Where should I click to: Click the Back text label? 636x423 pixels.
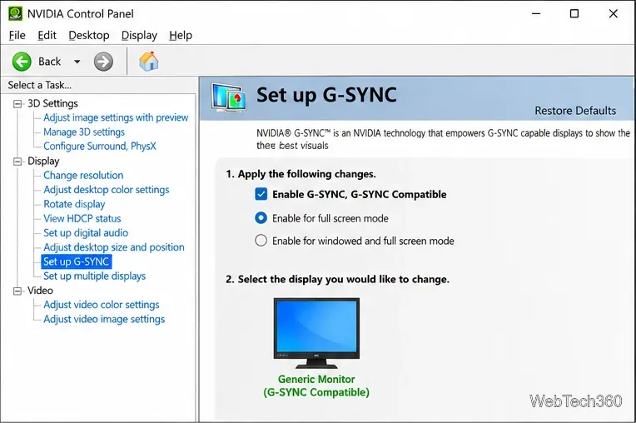(x=49, y=62)
